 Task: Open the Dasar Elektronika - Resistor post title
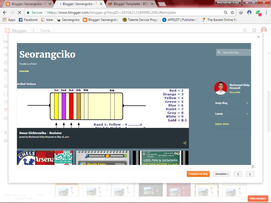click(40, 133)
